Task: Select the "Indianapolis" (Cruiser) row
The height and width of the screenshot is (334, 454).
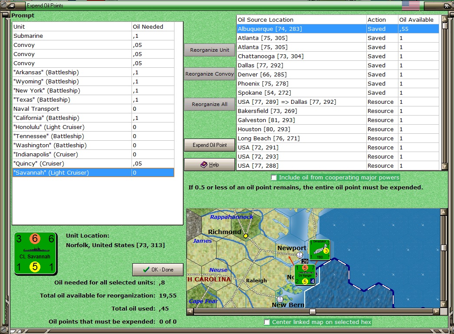Action: (93, 154)
